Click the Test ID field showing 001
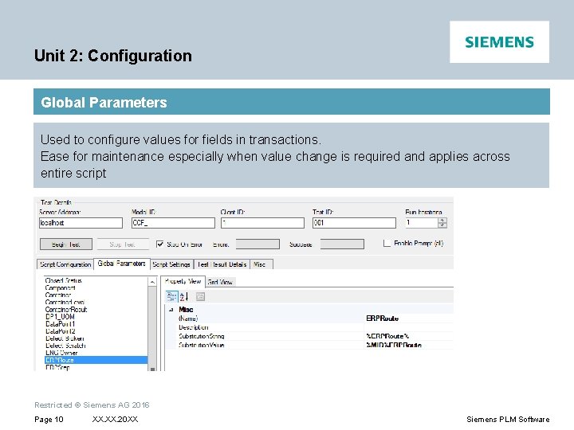Viewport: 574px width, 430px height. 354,223
